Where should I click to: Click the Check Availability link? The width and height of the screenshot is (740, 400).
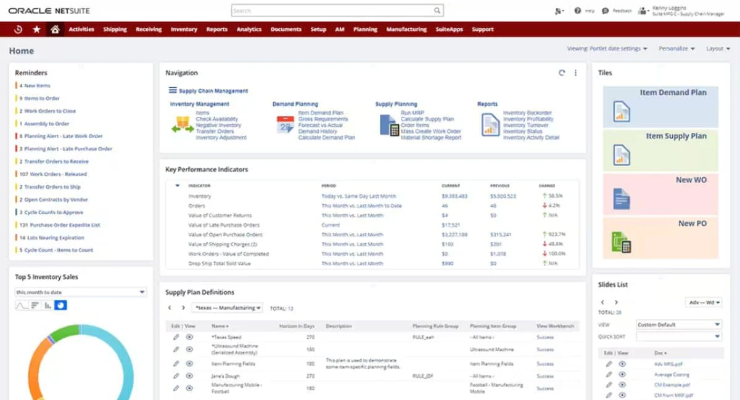(x=217, y=119)
